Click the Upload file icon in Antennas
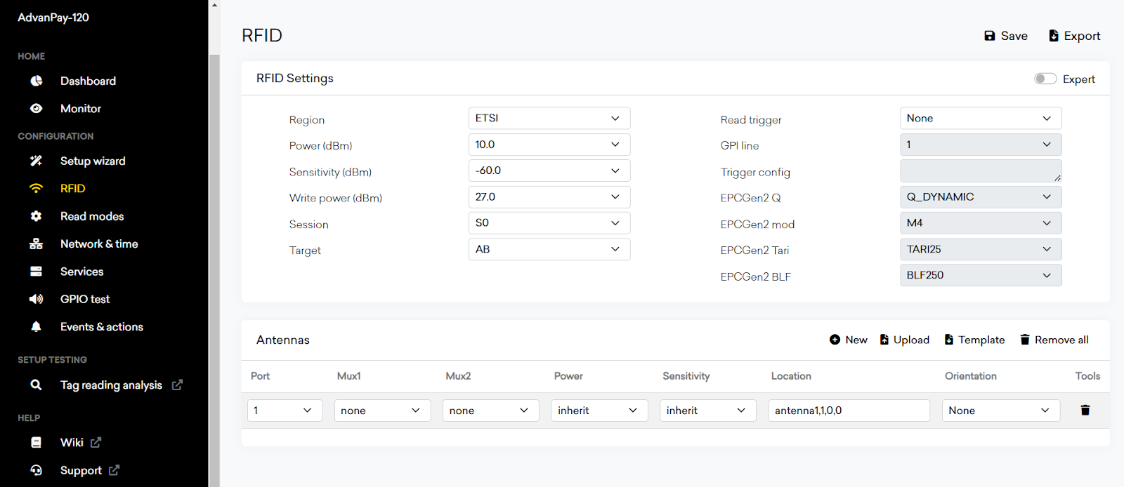Image resolution: width=1124 pixels, height=487 pixels. tap(884, 340)
